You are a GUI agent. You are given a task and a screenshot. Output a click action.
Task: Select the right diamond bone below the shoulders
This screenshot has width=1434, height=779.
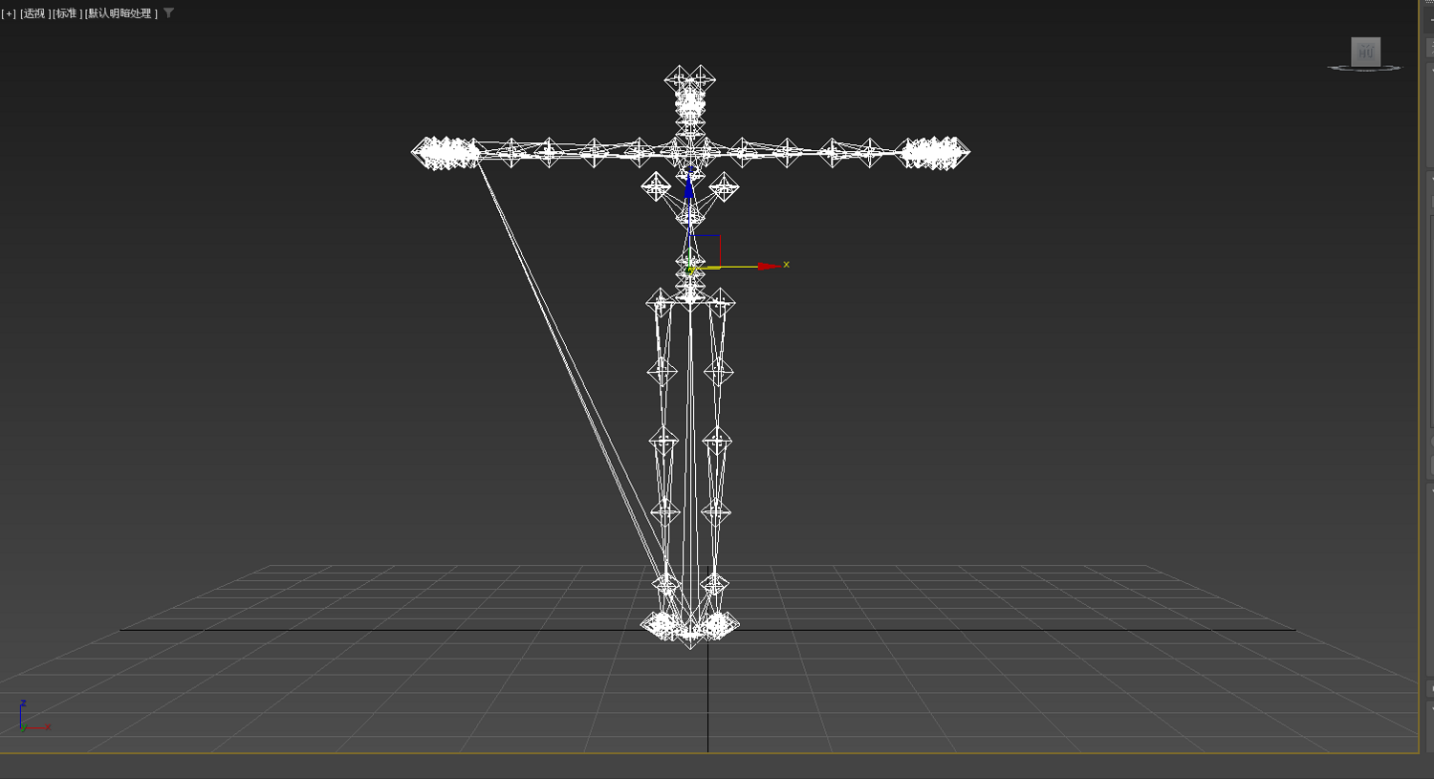coord(724,186)
